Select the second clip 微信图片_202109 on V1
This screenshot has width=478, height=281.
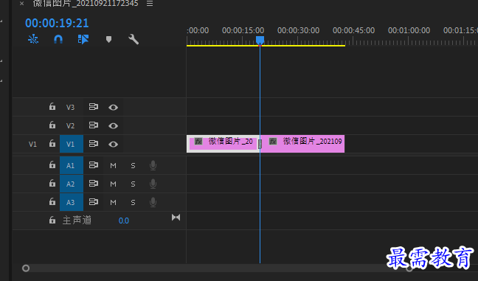point(302,144)
